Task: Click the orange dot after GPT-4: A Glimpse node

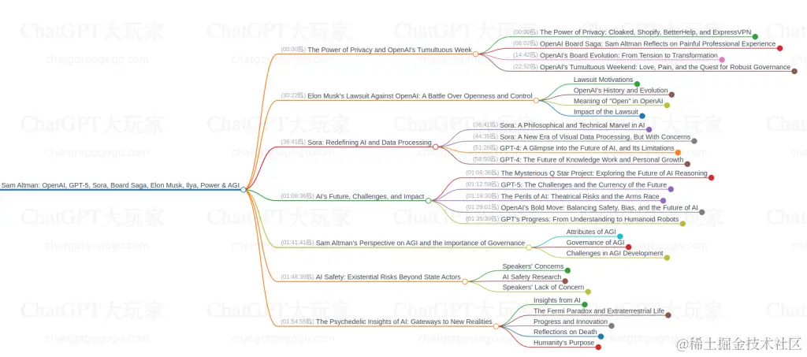Action: (x=679, y=153)
